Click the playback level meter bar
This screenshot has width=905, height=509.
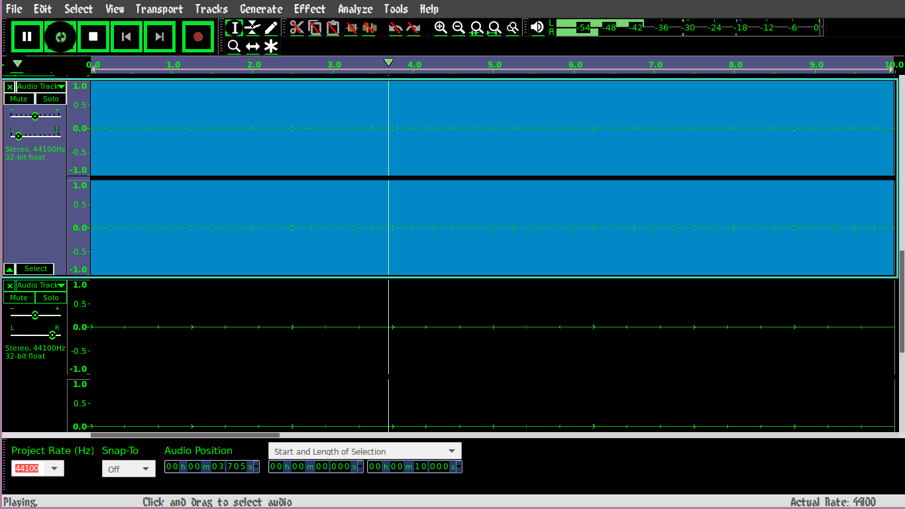[688, 27]
